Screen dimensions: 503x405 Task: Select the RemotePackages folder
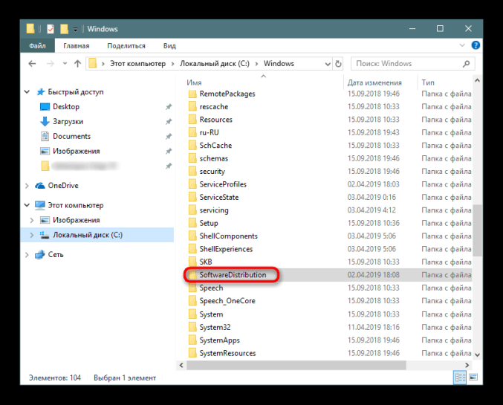(227, 94)
